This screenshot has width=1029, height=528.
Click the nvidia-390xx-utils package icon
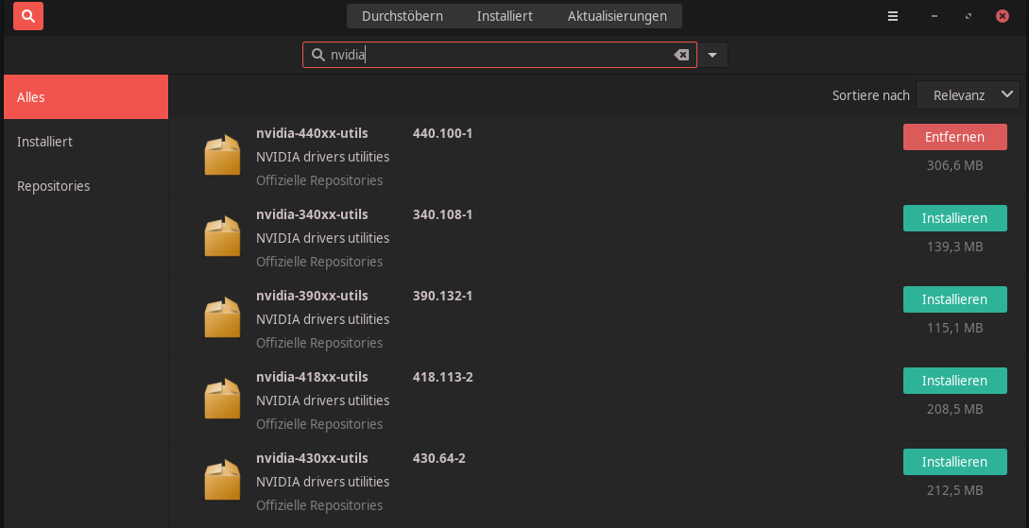pos(222,318)
